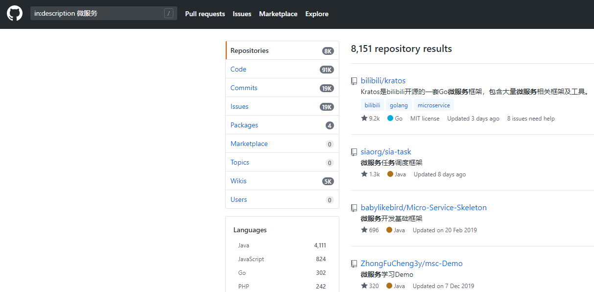Click Java color dot on sia-task
Image resolution: width=594 pixels, height=292 pixels.
390,174
